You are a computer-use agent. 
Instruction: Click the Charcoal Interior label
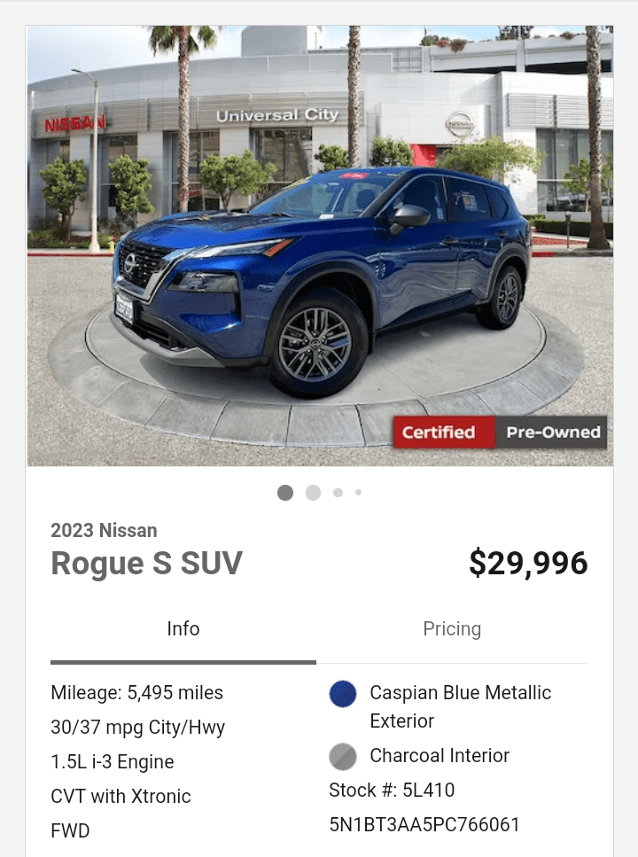(440, 756)
